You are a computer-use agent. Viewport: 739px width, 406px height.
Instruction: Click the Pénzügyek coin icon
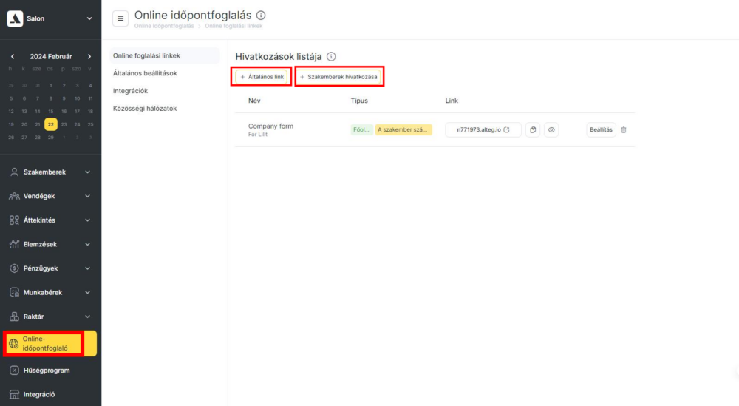pos(14,268)
